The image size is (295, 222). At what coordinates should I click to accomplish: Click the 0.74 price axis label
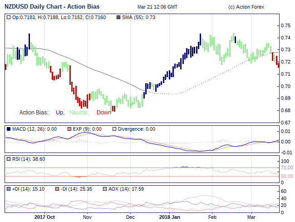(x=285, y=38)
